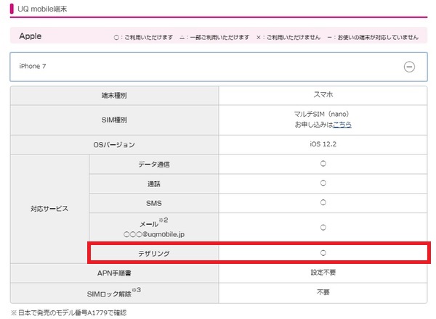This screenshot has width=436, height=319.
Task: Select the 対応サービス row header
Action: point(49,209)
